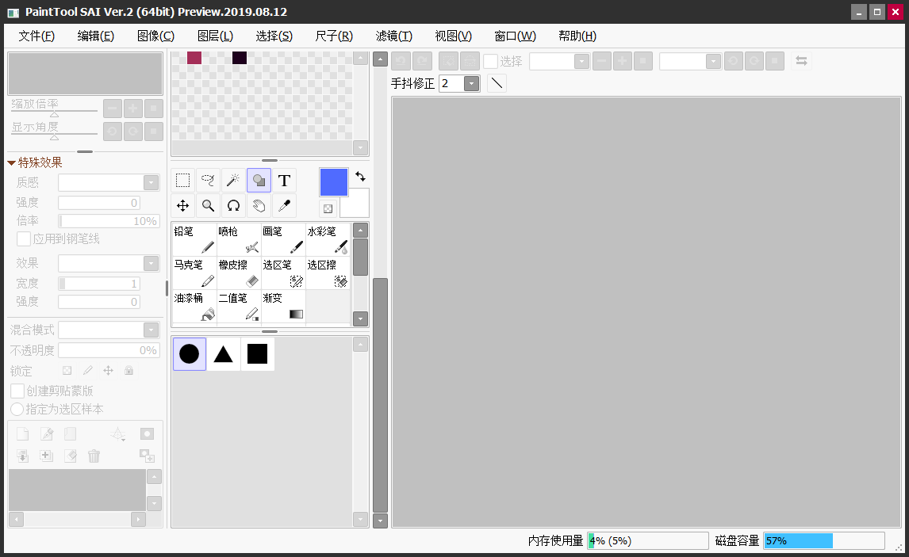Image resolution: width=909 pixels, height=557 pixels.
Task: Open the 视图(V) menu
Action: [454, 36]
